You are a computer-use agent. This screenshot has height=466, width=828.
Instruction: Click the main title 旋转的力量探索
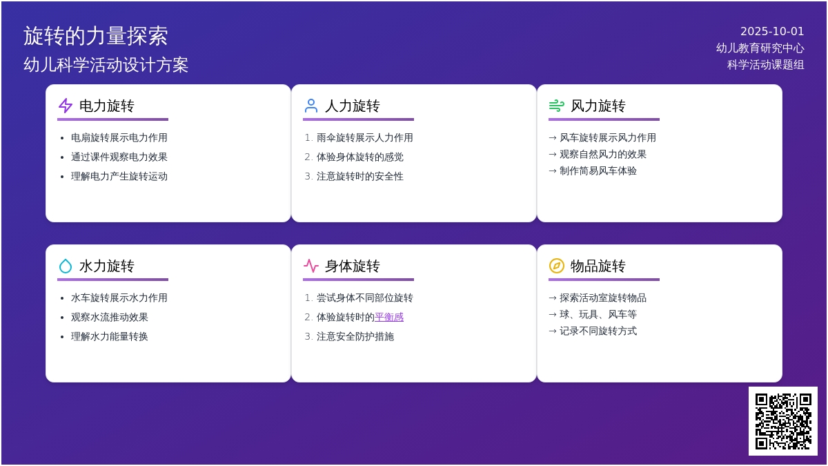(96, 36)
